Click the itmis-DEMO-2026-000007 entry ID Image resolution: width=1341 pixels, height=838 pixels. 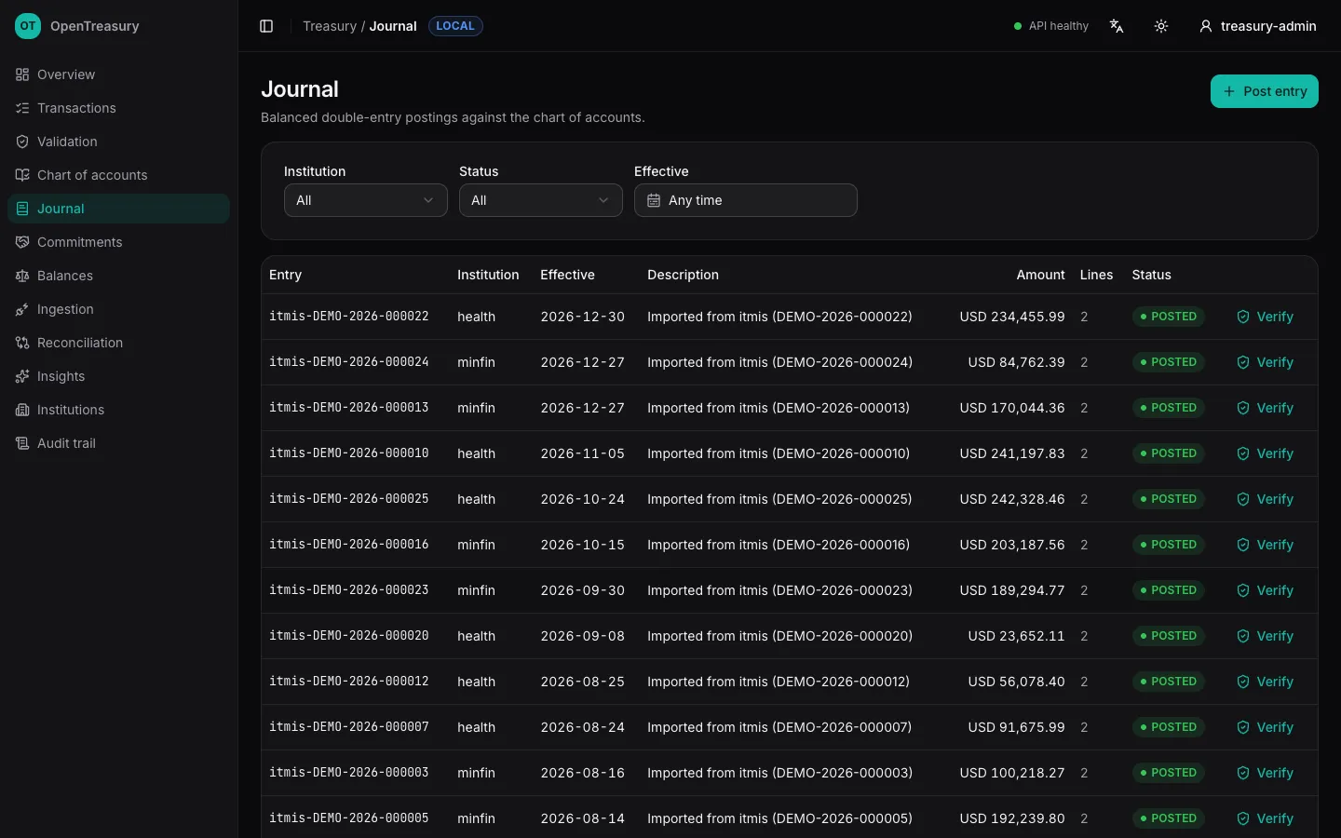click(349, 726)
